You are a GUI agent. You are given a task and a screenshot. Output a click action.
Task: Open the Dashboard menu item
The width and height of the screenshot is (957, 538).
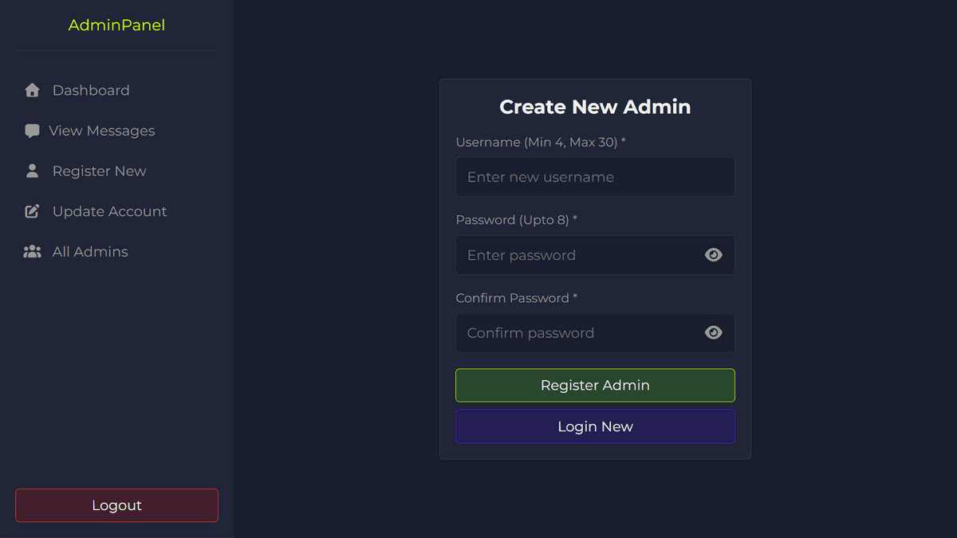click(x=91, y=90)
